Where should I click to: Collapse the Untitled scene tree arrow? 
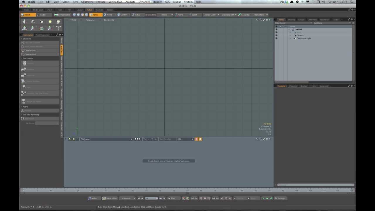click(x=289, y=29)
